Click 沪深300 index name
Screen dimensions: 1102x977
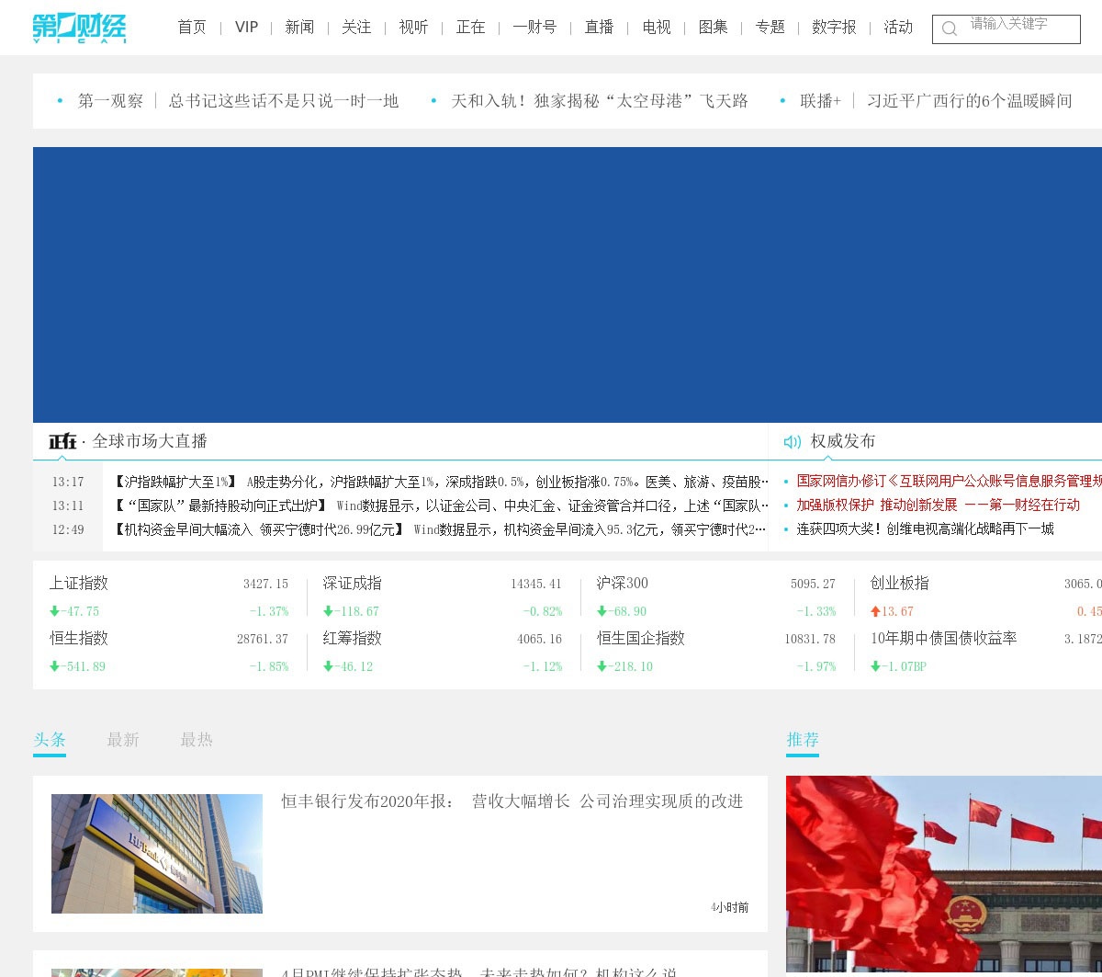point(623,583)
